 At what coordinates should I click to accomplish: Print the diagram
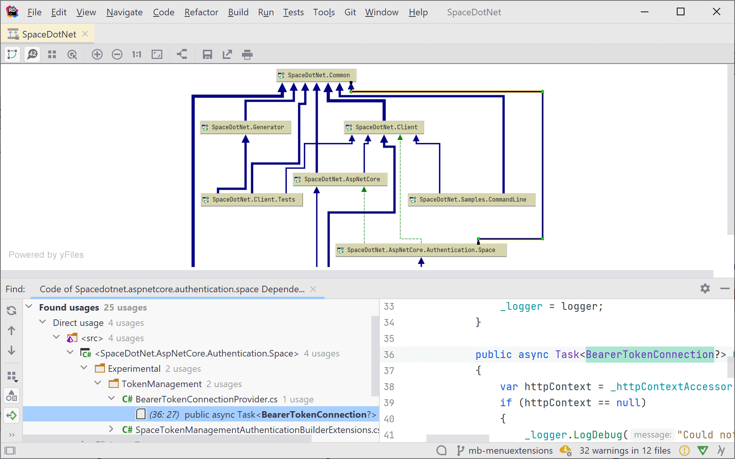click(x=247, y=54)
